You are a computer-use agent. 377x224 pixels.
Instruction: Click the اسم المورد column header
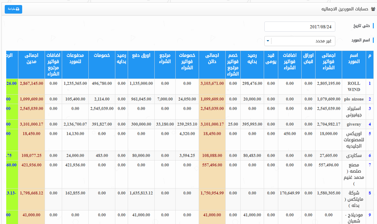coord(354,59)
